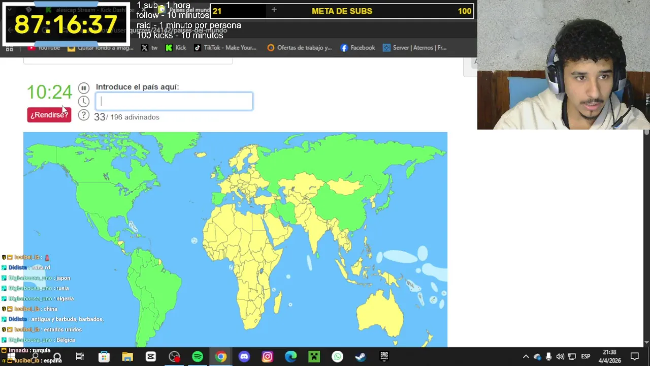650x366 pixels.
Task: Open the Facebook bookmark
Action: [358, 48]
